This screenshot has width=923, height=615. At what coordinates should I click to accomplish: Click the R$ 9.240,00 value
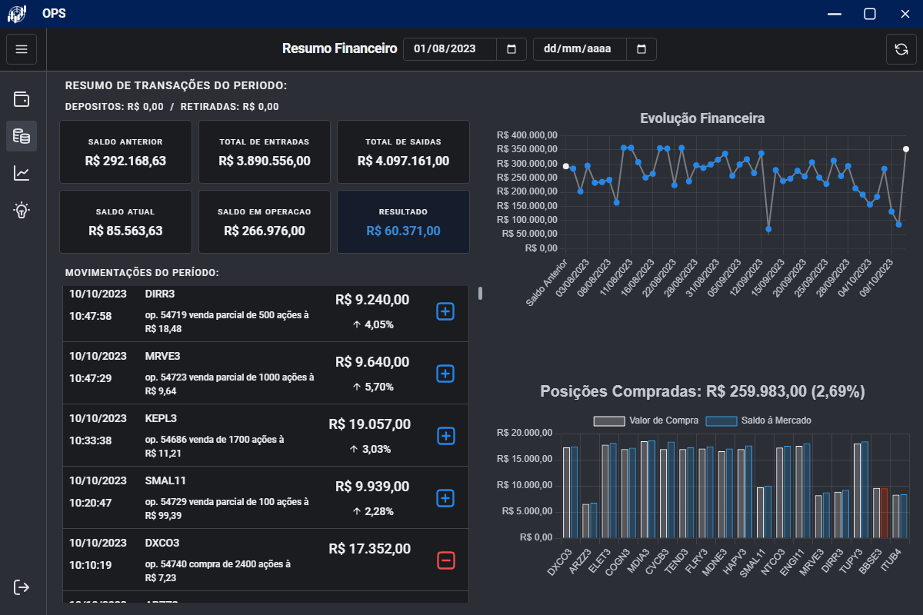pyautogui.click(x=372, y=300)
